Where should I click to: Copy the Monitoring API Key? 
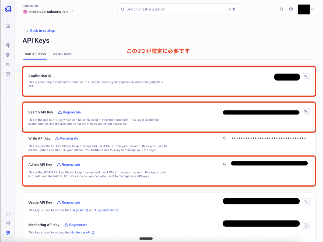pyautogui.click(x=306, y=225)
